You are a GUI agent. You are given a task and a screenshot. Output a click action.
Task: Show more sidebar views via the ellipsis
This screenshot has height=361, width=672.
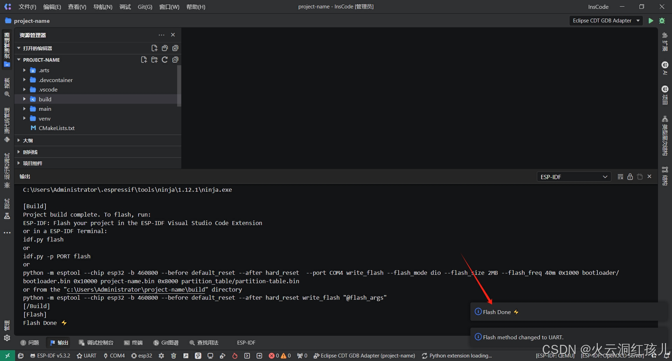click(7, 233)
